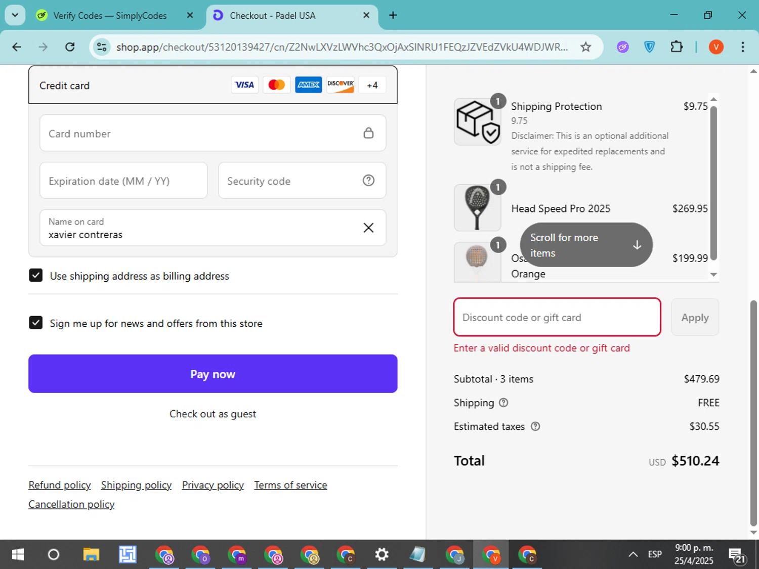Click the order items list up arrow

713,99
